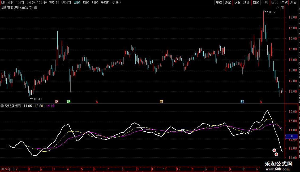The width and height of the screenshot is (300, 172).
Task: Toggle the side panel icon at chart corner
Action: [282, 8]
